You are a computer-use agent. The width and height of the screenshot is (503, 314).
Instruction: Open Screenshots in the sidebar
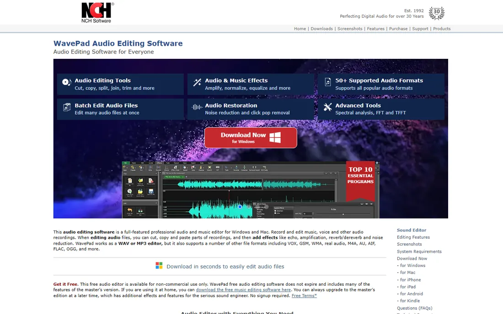[x=409, y=244]
